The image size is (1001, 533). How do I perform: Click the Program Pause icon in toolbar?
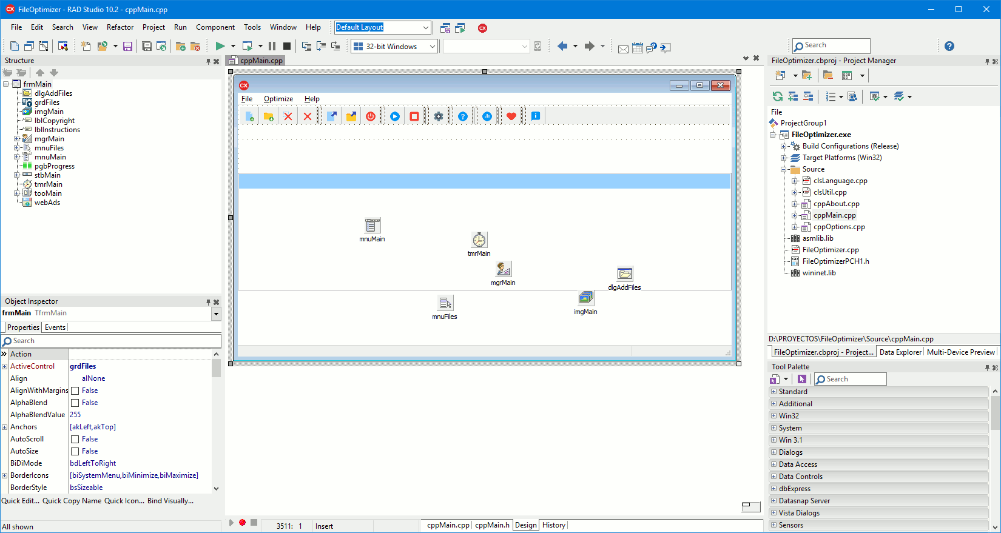point(272,46)
